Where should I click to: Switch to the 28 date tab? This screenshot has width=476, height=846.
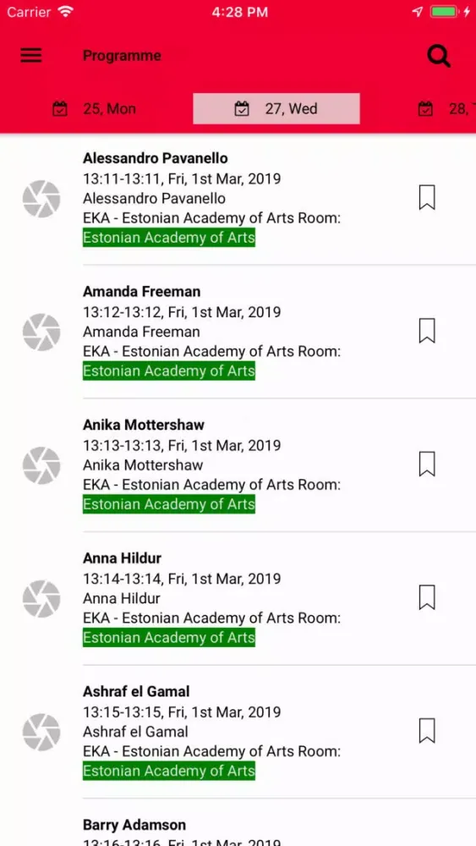tap(447, 109)
